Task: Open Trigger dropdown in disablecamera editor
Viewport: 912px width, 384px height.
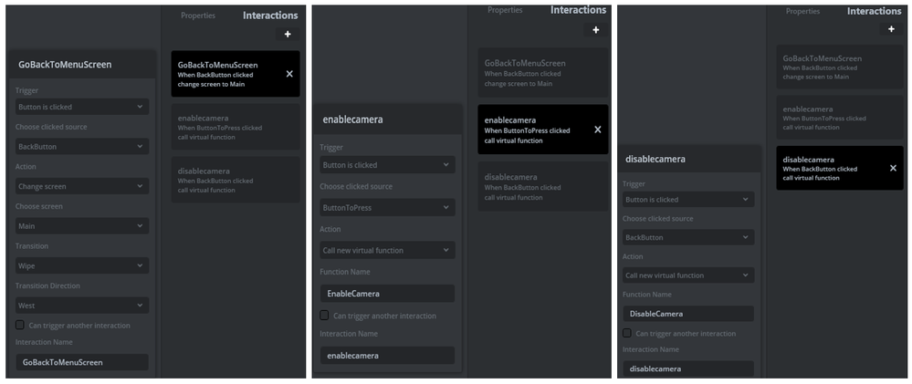Action: click(688, 199)
